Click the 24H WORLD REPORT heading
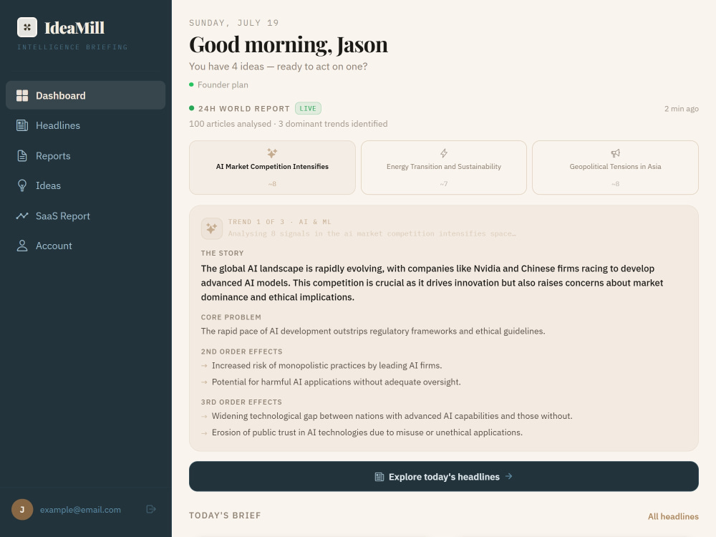Screen dimensions: 716x537 pyautogui.click(x=244, y=109)
